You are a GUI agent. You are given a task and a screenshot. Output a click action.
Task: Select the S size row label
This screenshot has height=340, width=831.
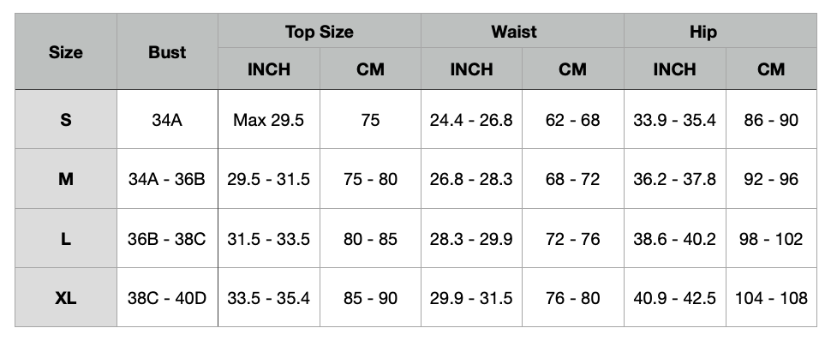click(66, 120)
